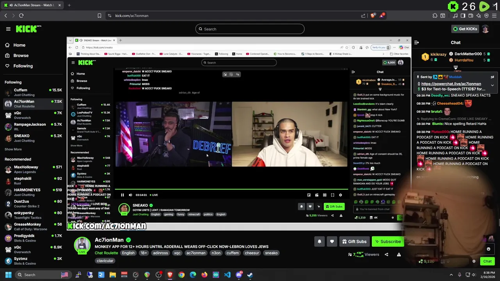Reload the page
Viewport: 500px width, 281px height.
21,16
